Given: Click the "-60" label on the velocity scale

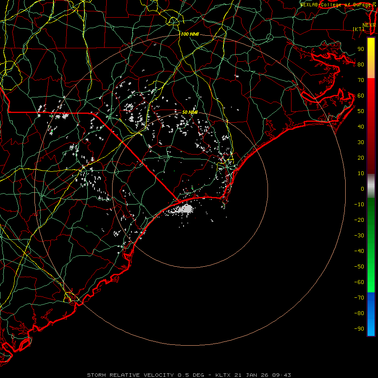Looking at the screenshot, I should pyautogui.click(x=359, y=282).
